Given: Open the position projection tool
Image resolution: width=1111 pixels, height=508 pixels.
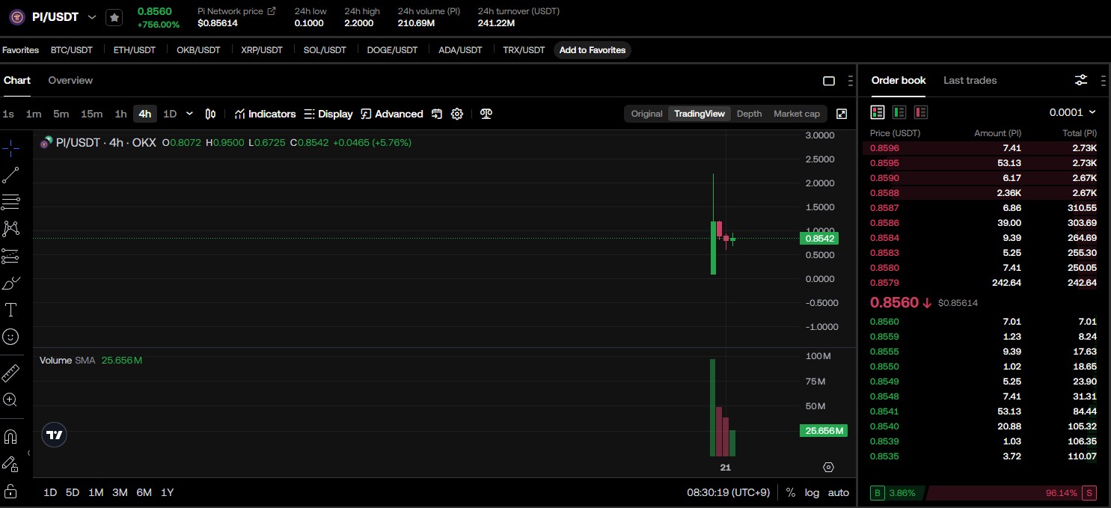Looking at the screenshot, I should click(x=10, y=256).
